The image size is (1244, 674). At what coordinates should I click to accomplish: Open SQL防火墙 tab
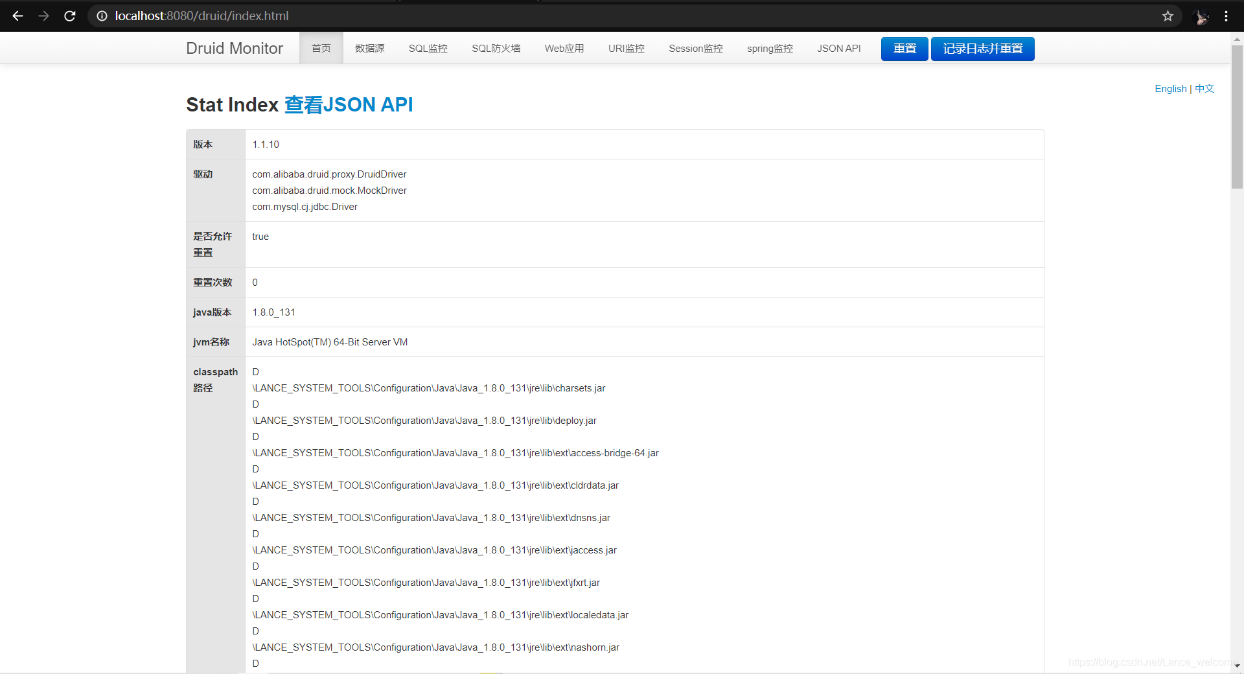[x=496, y=48]
